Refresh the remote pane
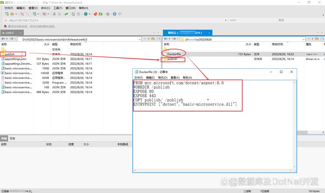This screenshot has width=325, height=193. 322,39
